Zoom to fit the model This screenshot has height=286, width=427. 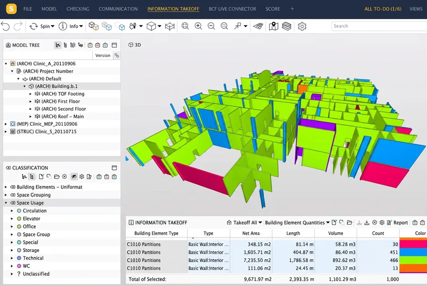click(185, 26)
